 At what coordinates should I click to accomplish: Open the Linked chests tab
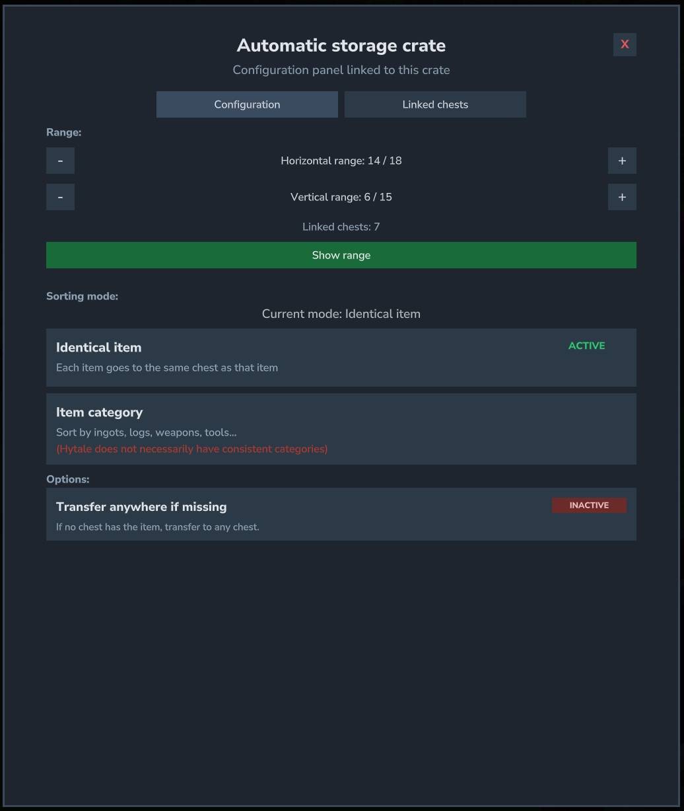[x=435, y=104]
